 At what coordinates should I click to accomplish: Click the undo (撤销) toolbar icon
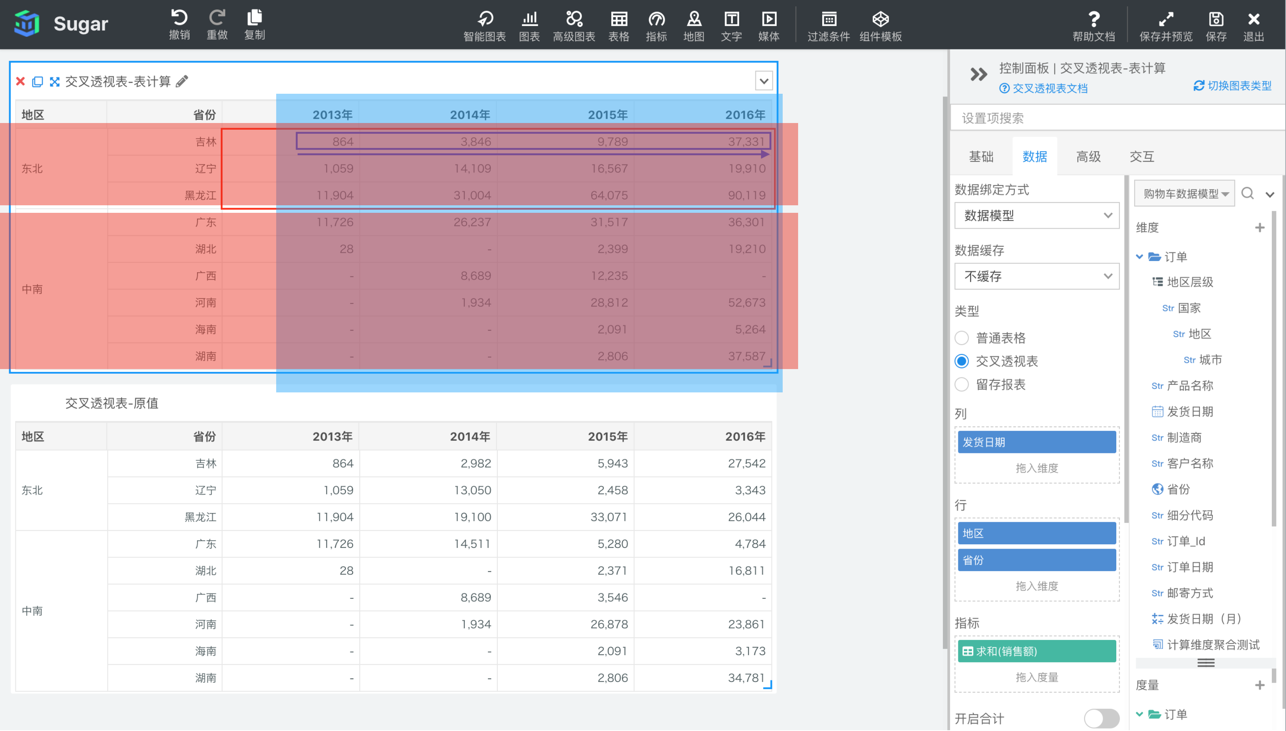pos(179,24)
